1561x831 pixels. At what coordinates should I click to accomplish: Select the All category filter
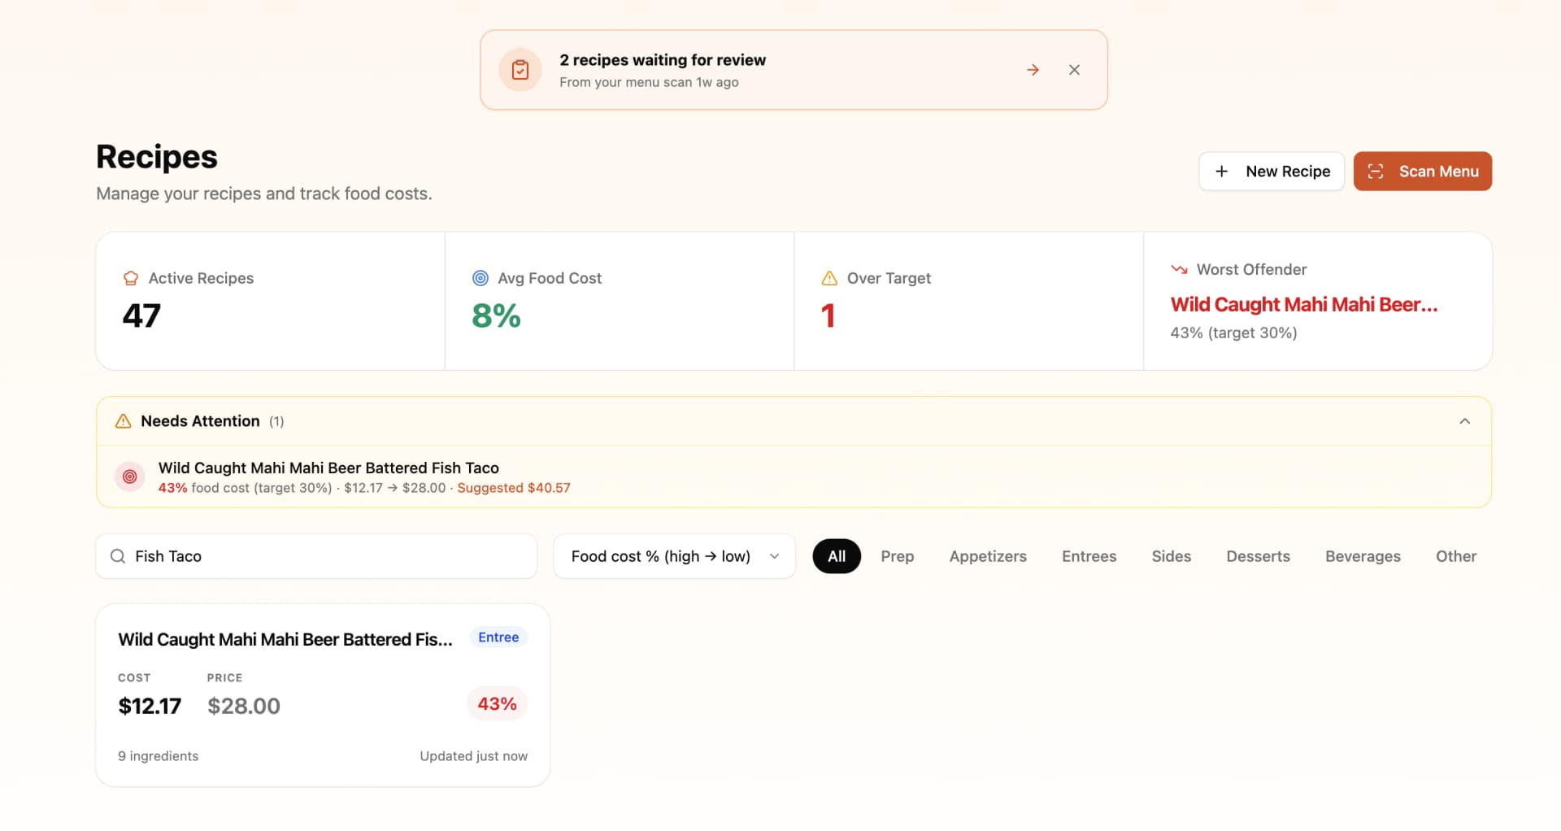tap(836, 556)
